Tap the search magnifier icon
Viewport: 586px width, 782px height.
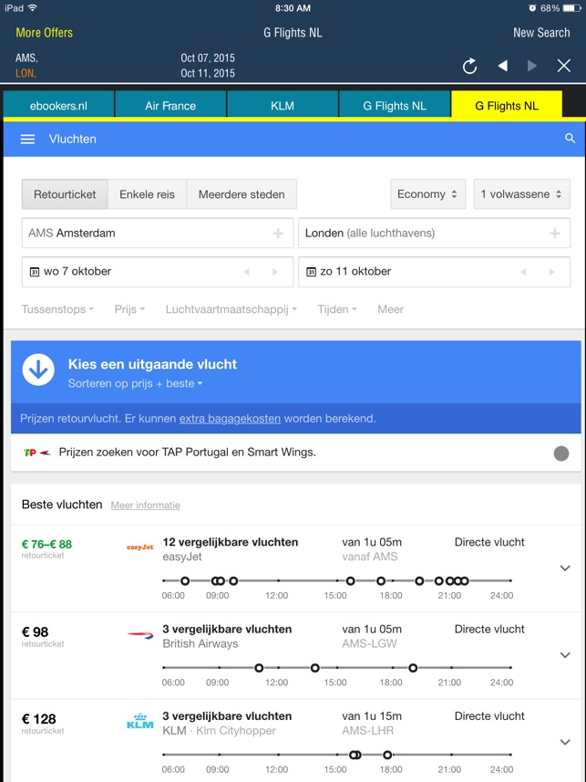point(571,138)
